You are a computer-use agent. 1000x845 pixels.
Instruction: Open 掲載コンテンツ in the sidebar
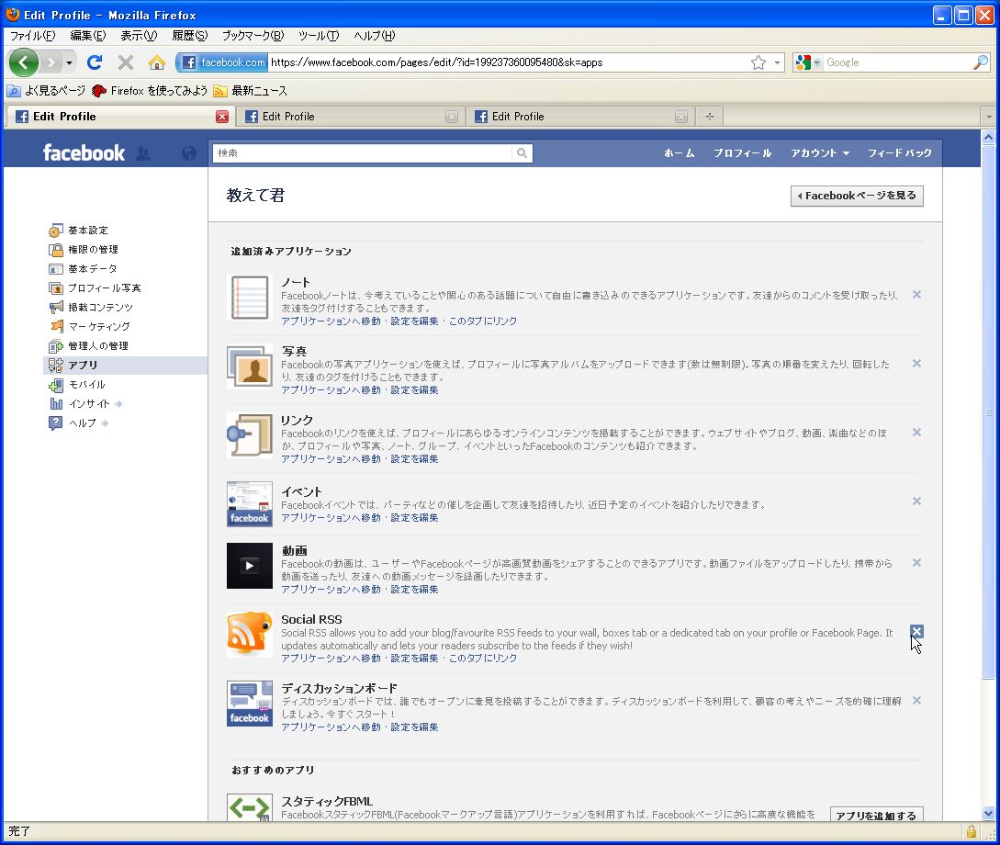tap(101, 307)
